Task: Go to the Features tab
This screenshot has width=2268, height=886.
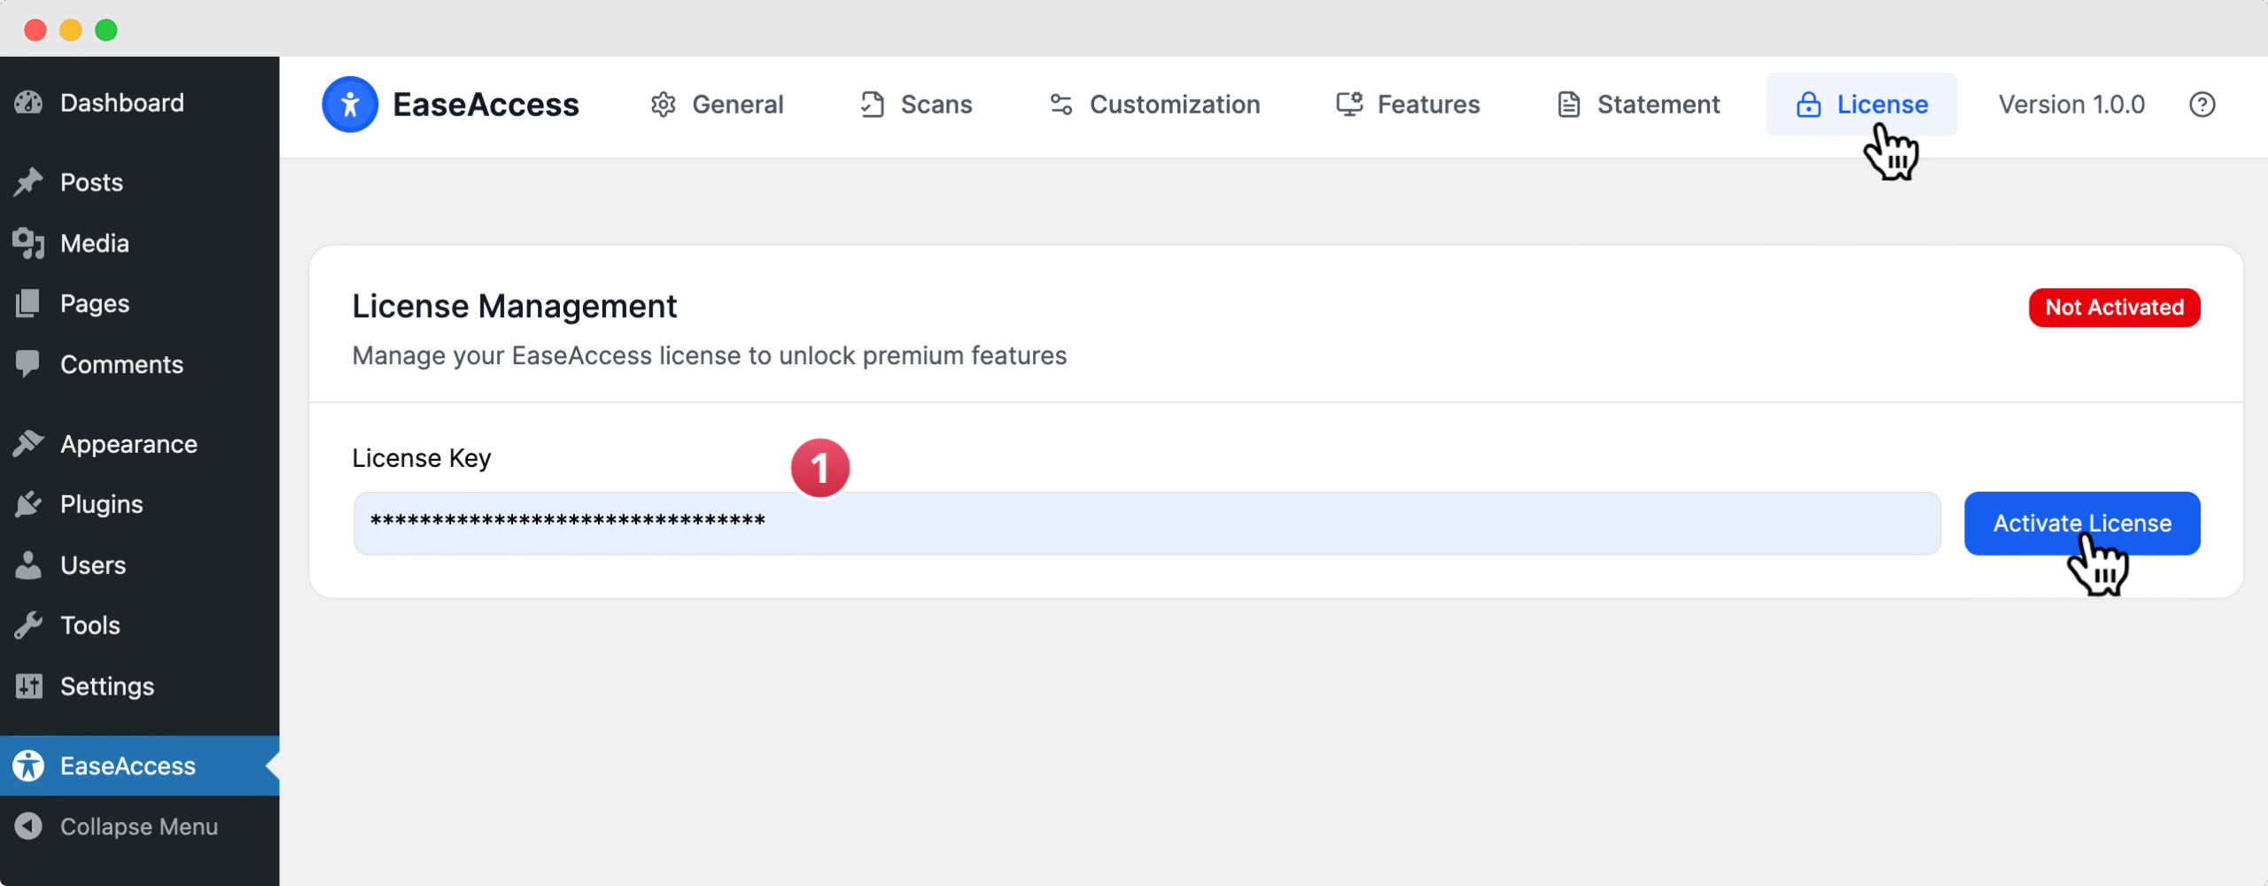Action: coord(1408,105)
